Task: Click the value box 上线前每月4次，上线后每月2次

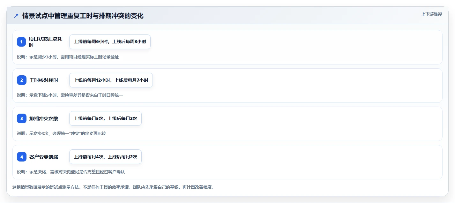Action: [x=105, y=157]
